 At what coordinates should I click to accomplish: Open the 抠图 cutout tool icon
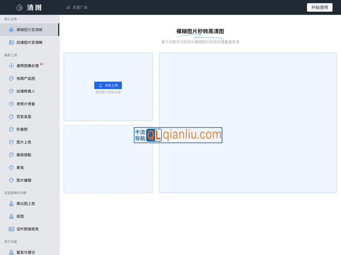click(x=12, y=216)
